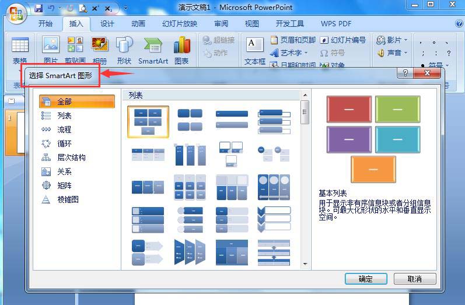The width and height of the screenshot is (465, 305).
Task: Apply subscript from quick access toolbar
Action: pyautogui.click(x=109, y=9)
